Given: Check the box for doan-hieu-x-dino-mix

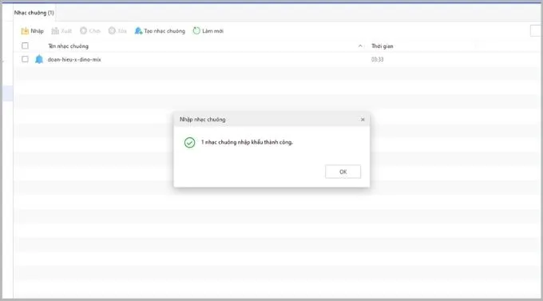Looking at the screenshot, I should tap(25, 59).
